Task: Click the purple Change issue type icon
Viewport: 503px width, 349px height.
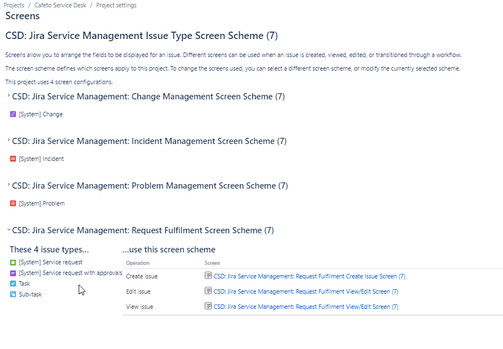Action: click(13, 114)
